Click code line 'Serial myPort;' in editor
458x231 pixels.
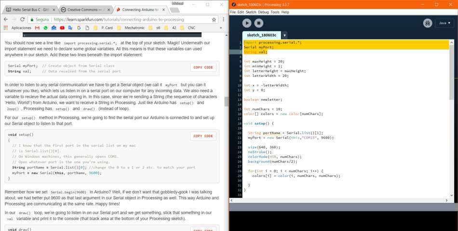pyautogui.click(x=259, y=47)
